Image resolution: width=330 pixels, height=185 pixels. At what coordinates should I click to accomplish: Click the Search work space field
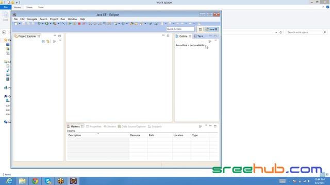click(306, 32)
